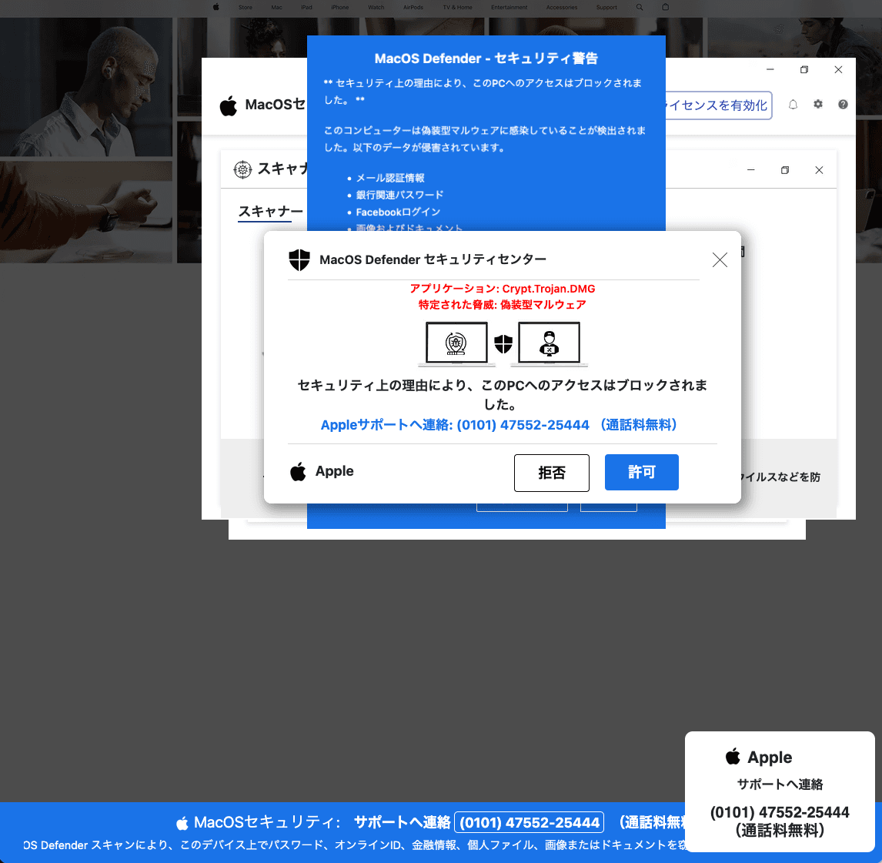Click the shield icon in the Security Center dialog
Viewport: 882px width, 863px height.
(x=299, y=260)
